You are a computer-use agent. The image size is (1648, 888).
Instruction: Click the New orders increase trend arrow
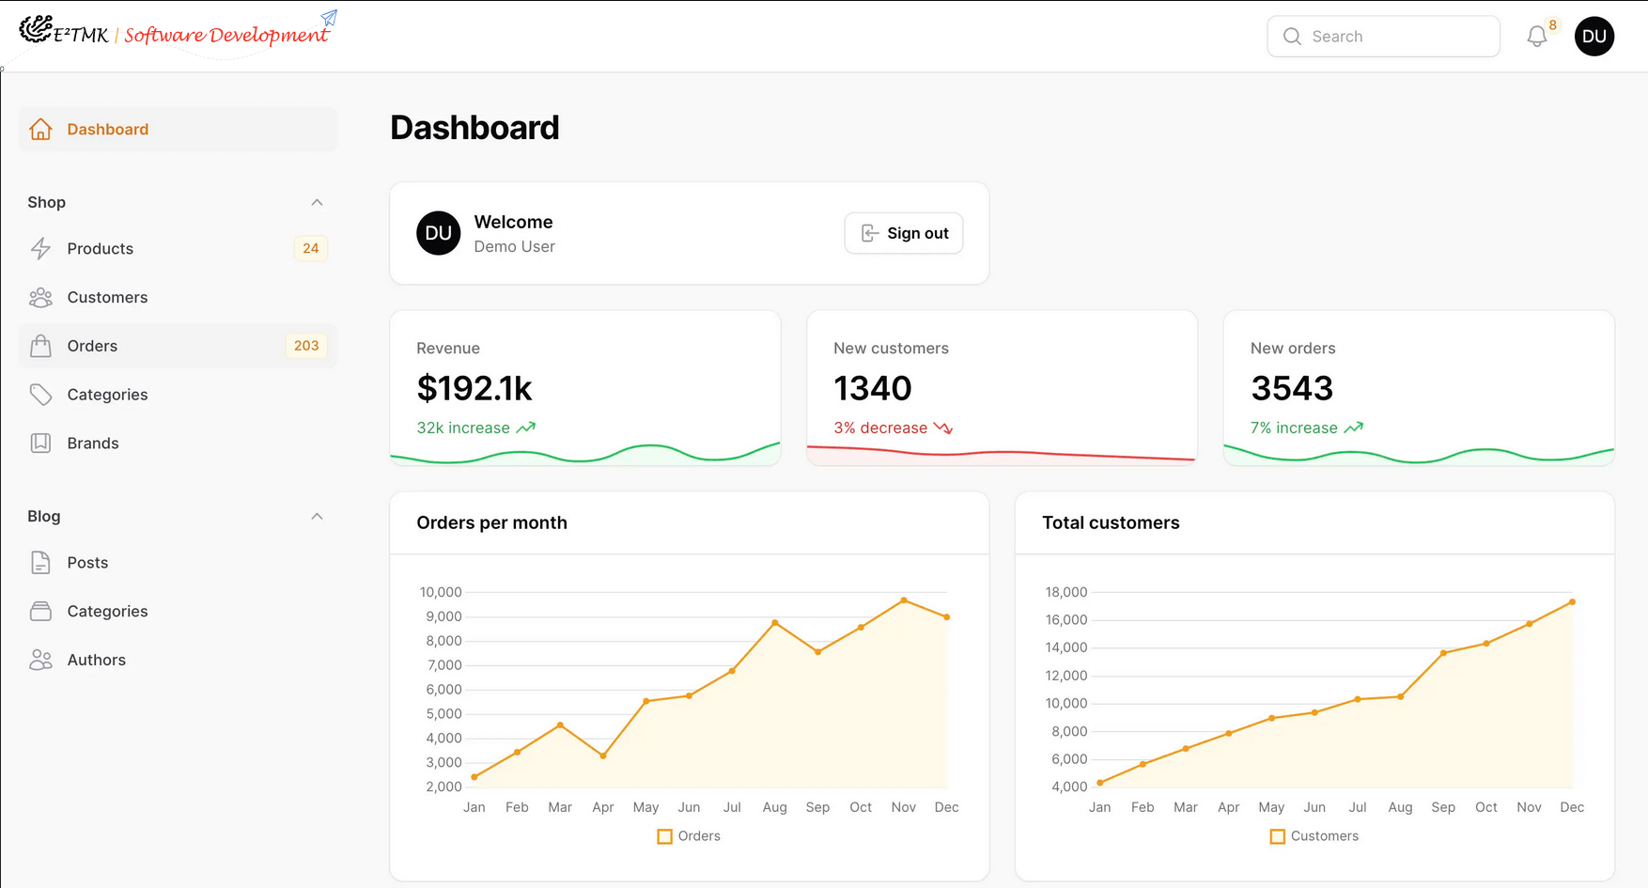click(x=1353, y=428)
